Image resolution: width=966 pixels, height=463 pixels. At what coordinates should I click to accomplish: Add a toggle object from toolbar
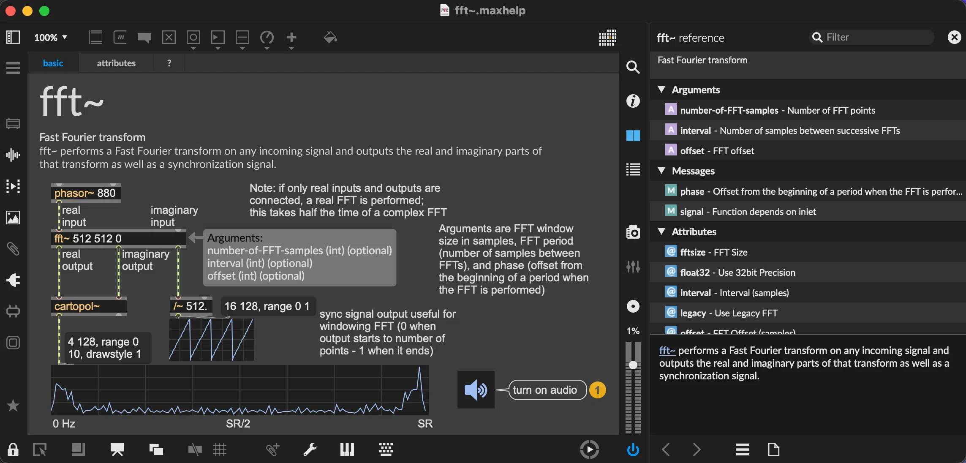click(x=169, y=37)
